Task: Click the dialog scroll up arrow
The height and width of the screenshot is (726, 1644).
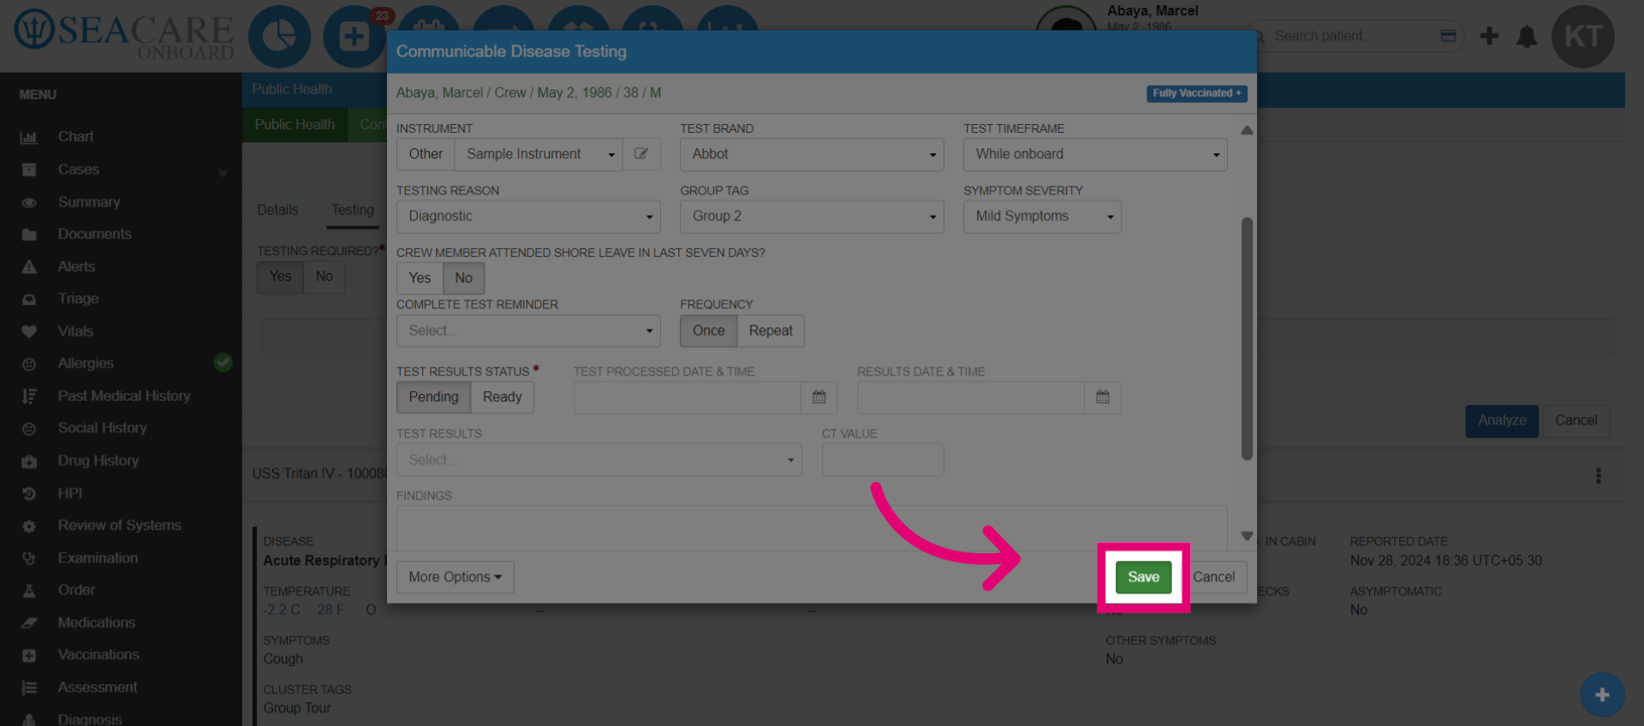Action: point(1247,130)
